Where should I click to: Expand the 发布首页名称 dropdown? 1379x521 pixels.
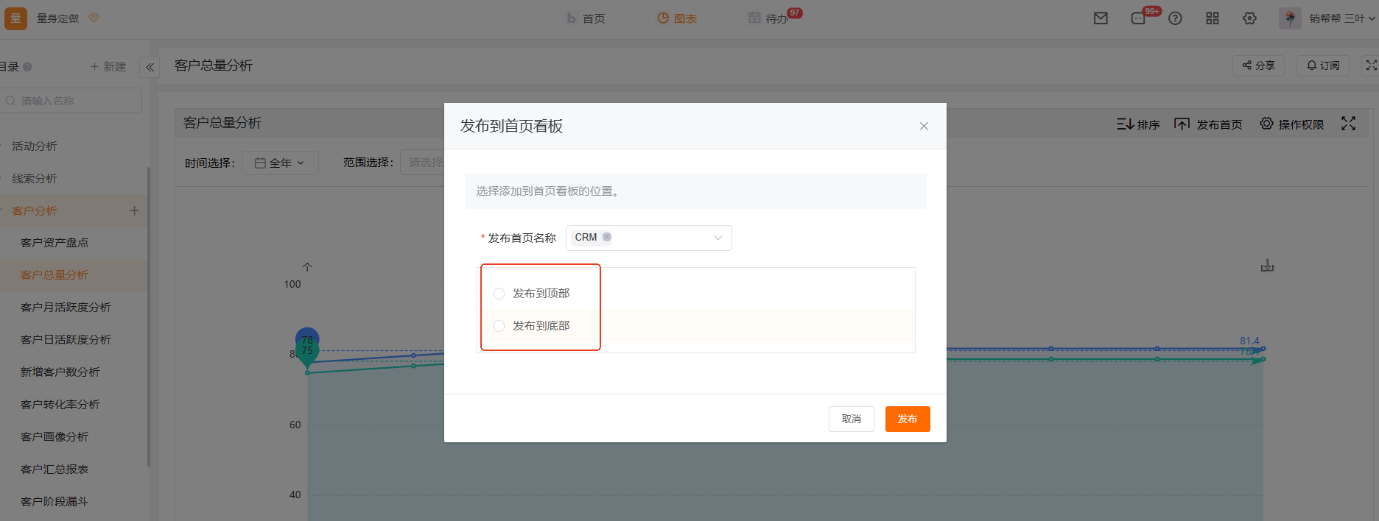click(x=717, y=238)
